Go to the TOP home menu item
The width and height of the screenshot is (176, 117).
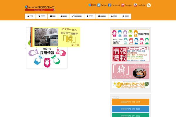pyautogui.click(x=30, y=16)
